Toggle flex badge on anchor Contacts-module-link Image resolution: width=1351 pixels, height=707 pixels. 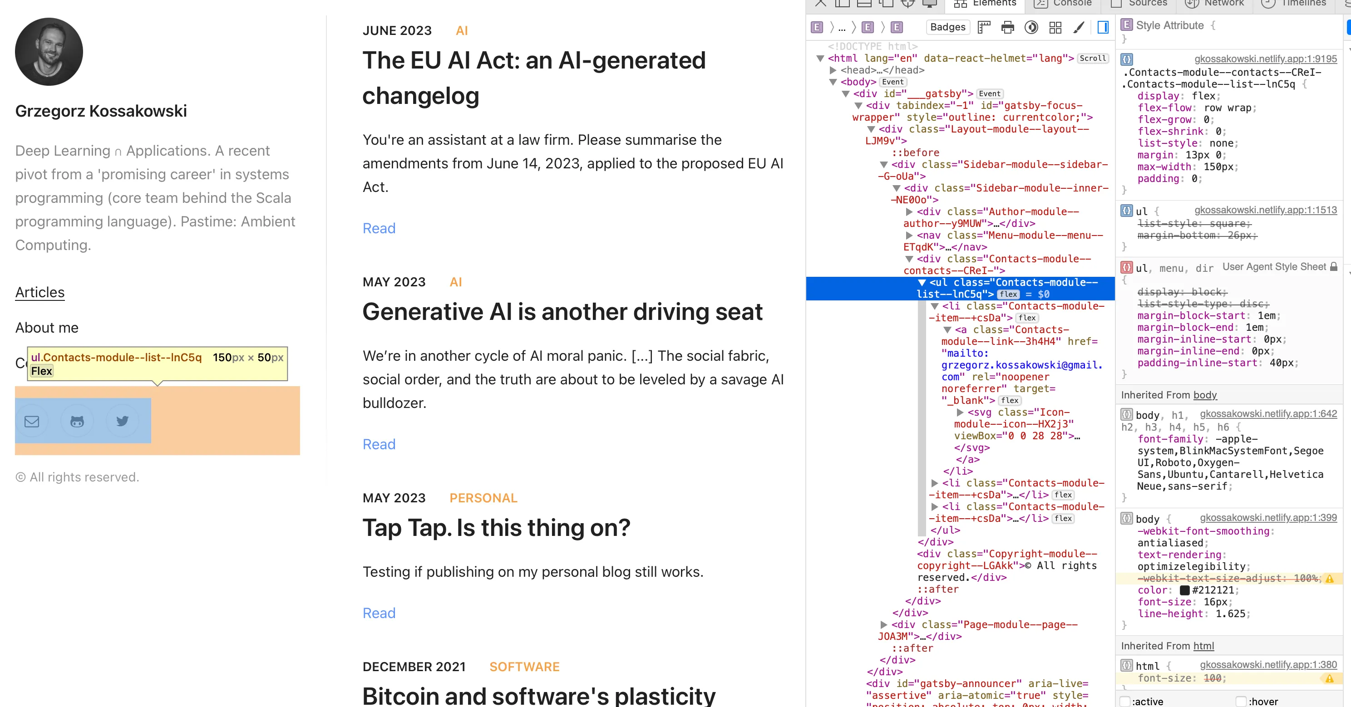(x=1010, y=400)
